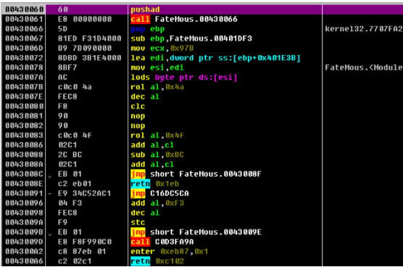This screenshot has height=267, width=403.
Task: Select the rol al,0x4a instruction
Action: (x=157, y=87)
